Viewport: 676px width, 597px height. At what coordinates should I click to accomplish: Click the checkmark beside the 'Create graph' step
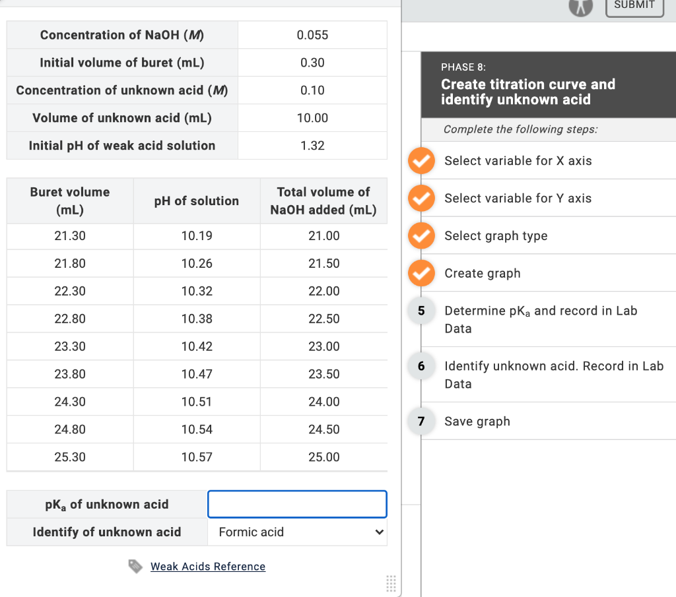click(421, 273)
